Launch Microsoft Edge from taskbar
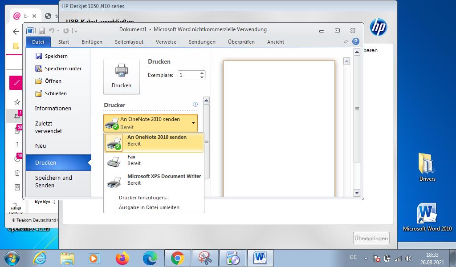The width and height of the screenshot is (456, 267). 150,258
